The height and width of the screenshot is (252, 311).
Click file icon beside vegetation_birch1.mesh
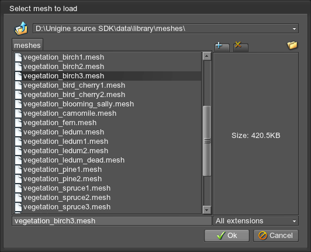click(18, 57)
